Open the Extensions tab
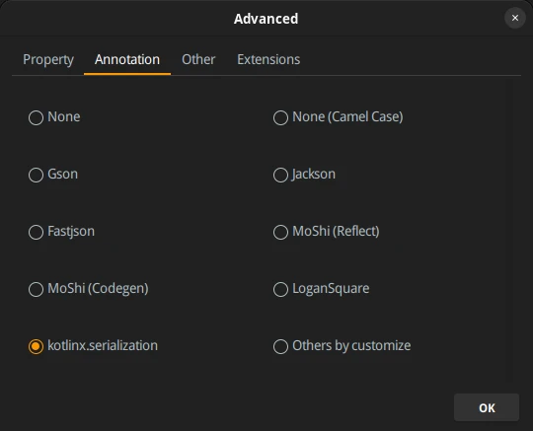Viewport: 533px width, 431px height. click(x=268, y=60)
